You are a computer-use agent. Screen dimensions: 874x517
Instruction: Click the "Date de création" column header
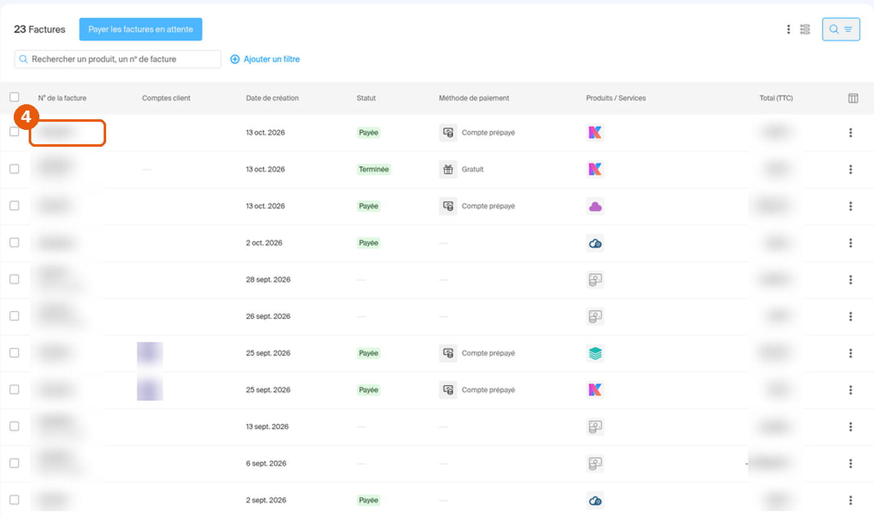point(272,98)
